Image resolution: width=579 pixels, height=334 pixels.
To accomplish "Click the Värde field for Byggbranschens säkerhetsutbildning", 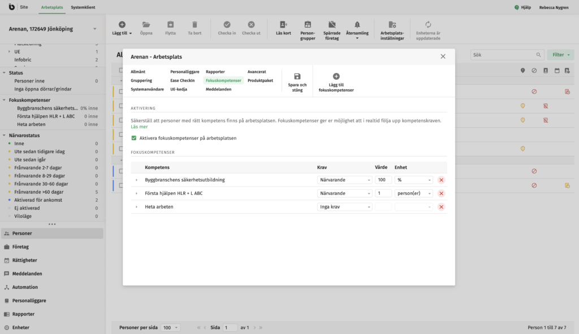I will pyautogui.click(x=383, y=180).
